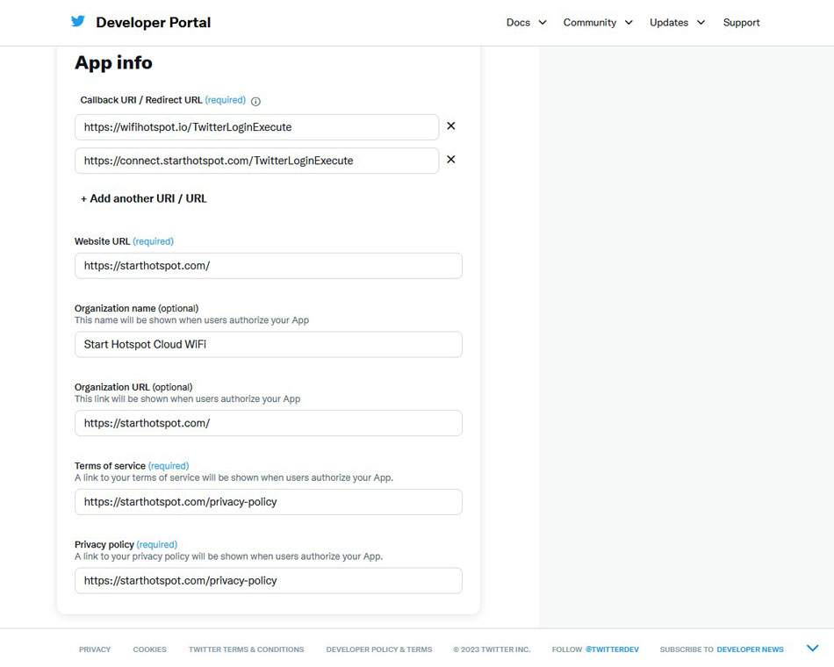Expand the Updates dropdown menu
834x667 pixels.
pyautogui.click(x=677, y=23)
